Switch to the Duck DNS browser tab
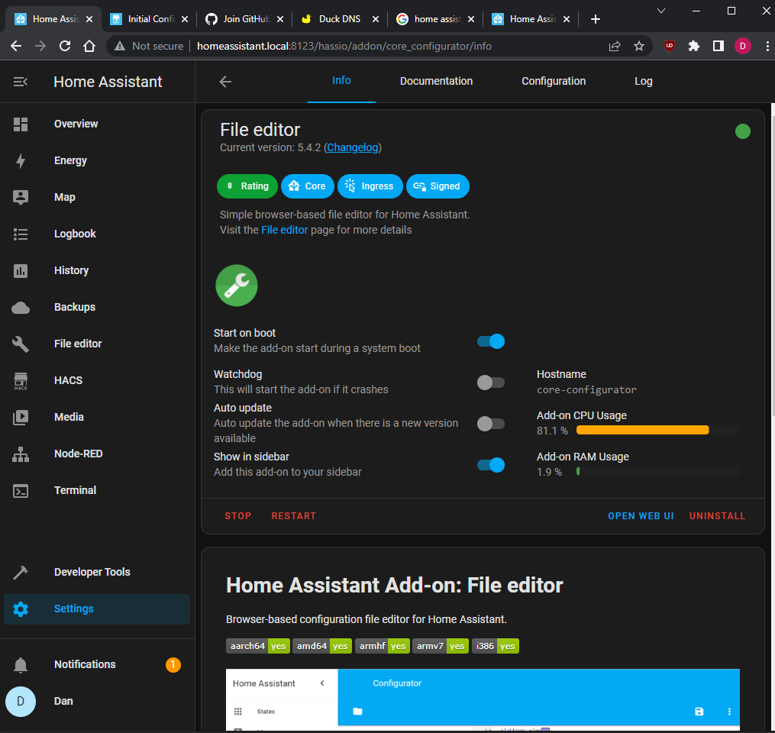This screenshot has height=733, width=775. [x=340, y=19]
